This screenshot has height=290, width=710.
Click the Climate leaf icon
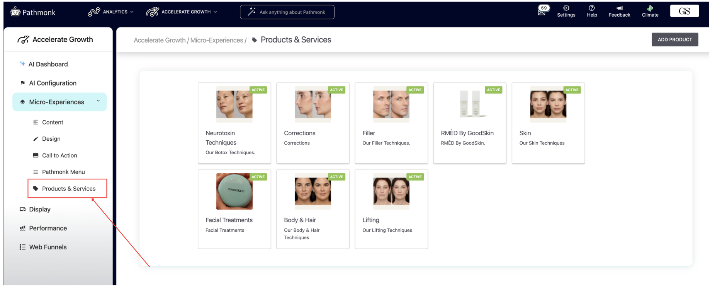coord(650,8)
